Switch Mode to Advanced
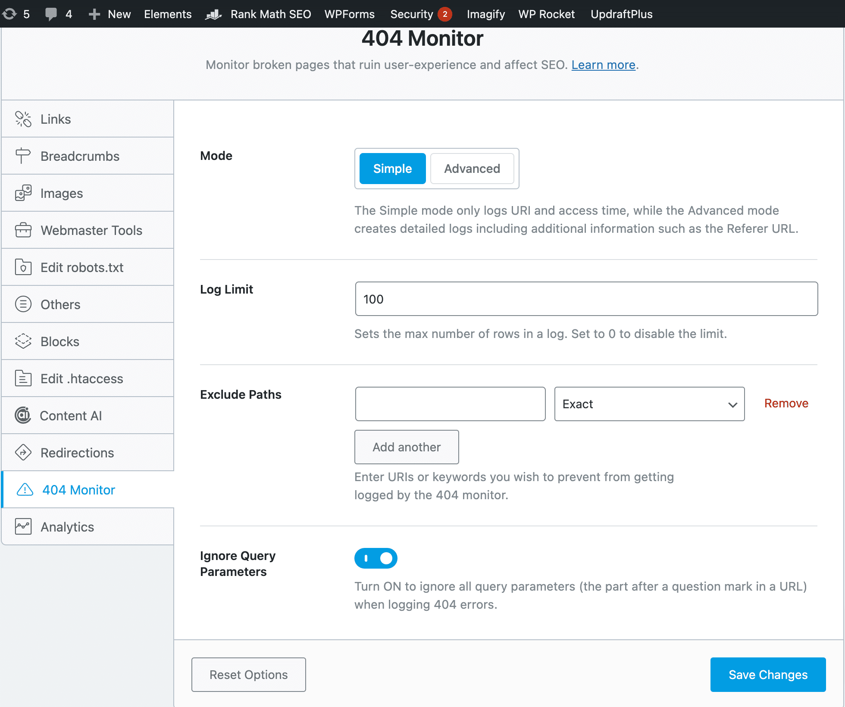 pyautogui.click(x=472, y=169)
